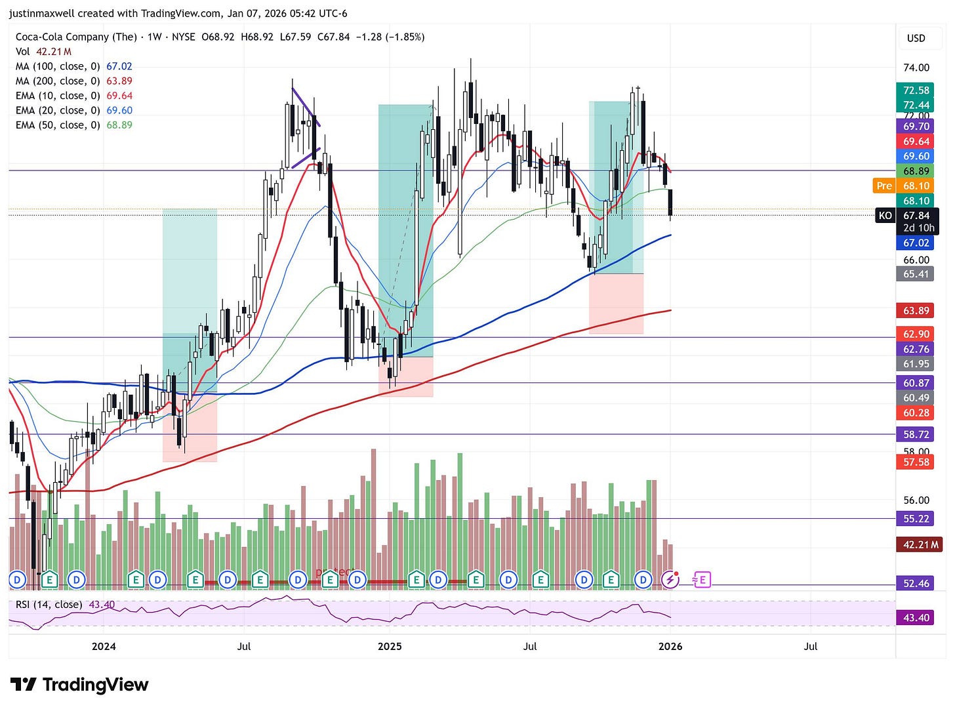Click the 62.90 price-axis label
Screen dimensions: 955x711
(916, 334)
